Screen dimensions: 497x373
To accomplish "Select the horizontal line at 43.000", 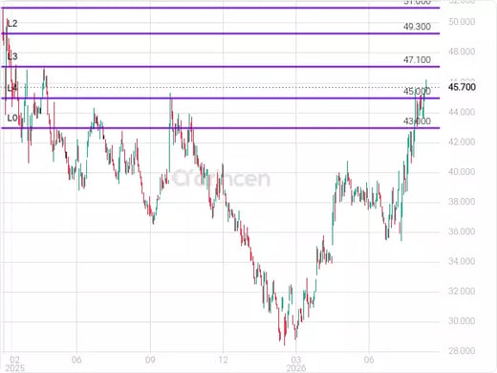I will click(x=221, y=128).
